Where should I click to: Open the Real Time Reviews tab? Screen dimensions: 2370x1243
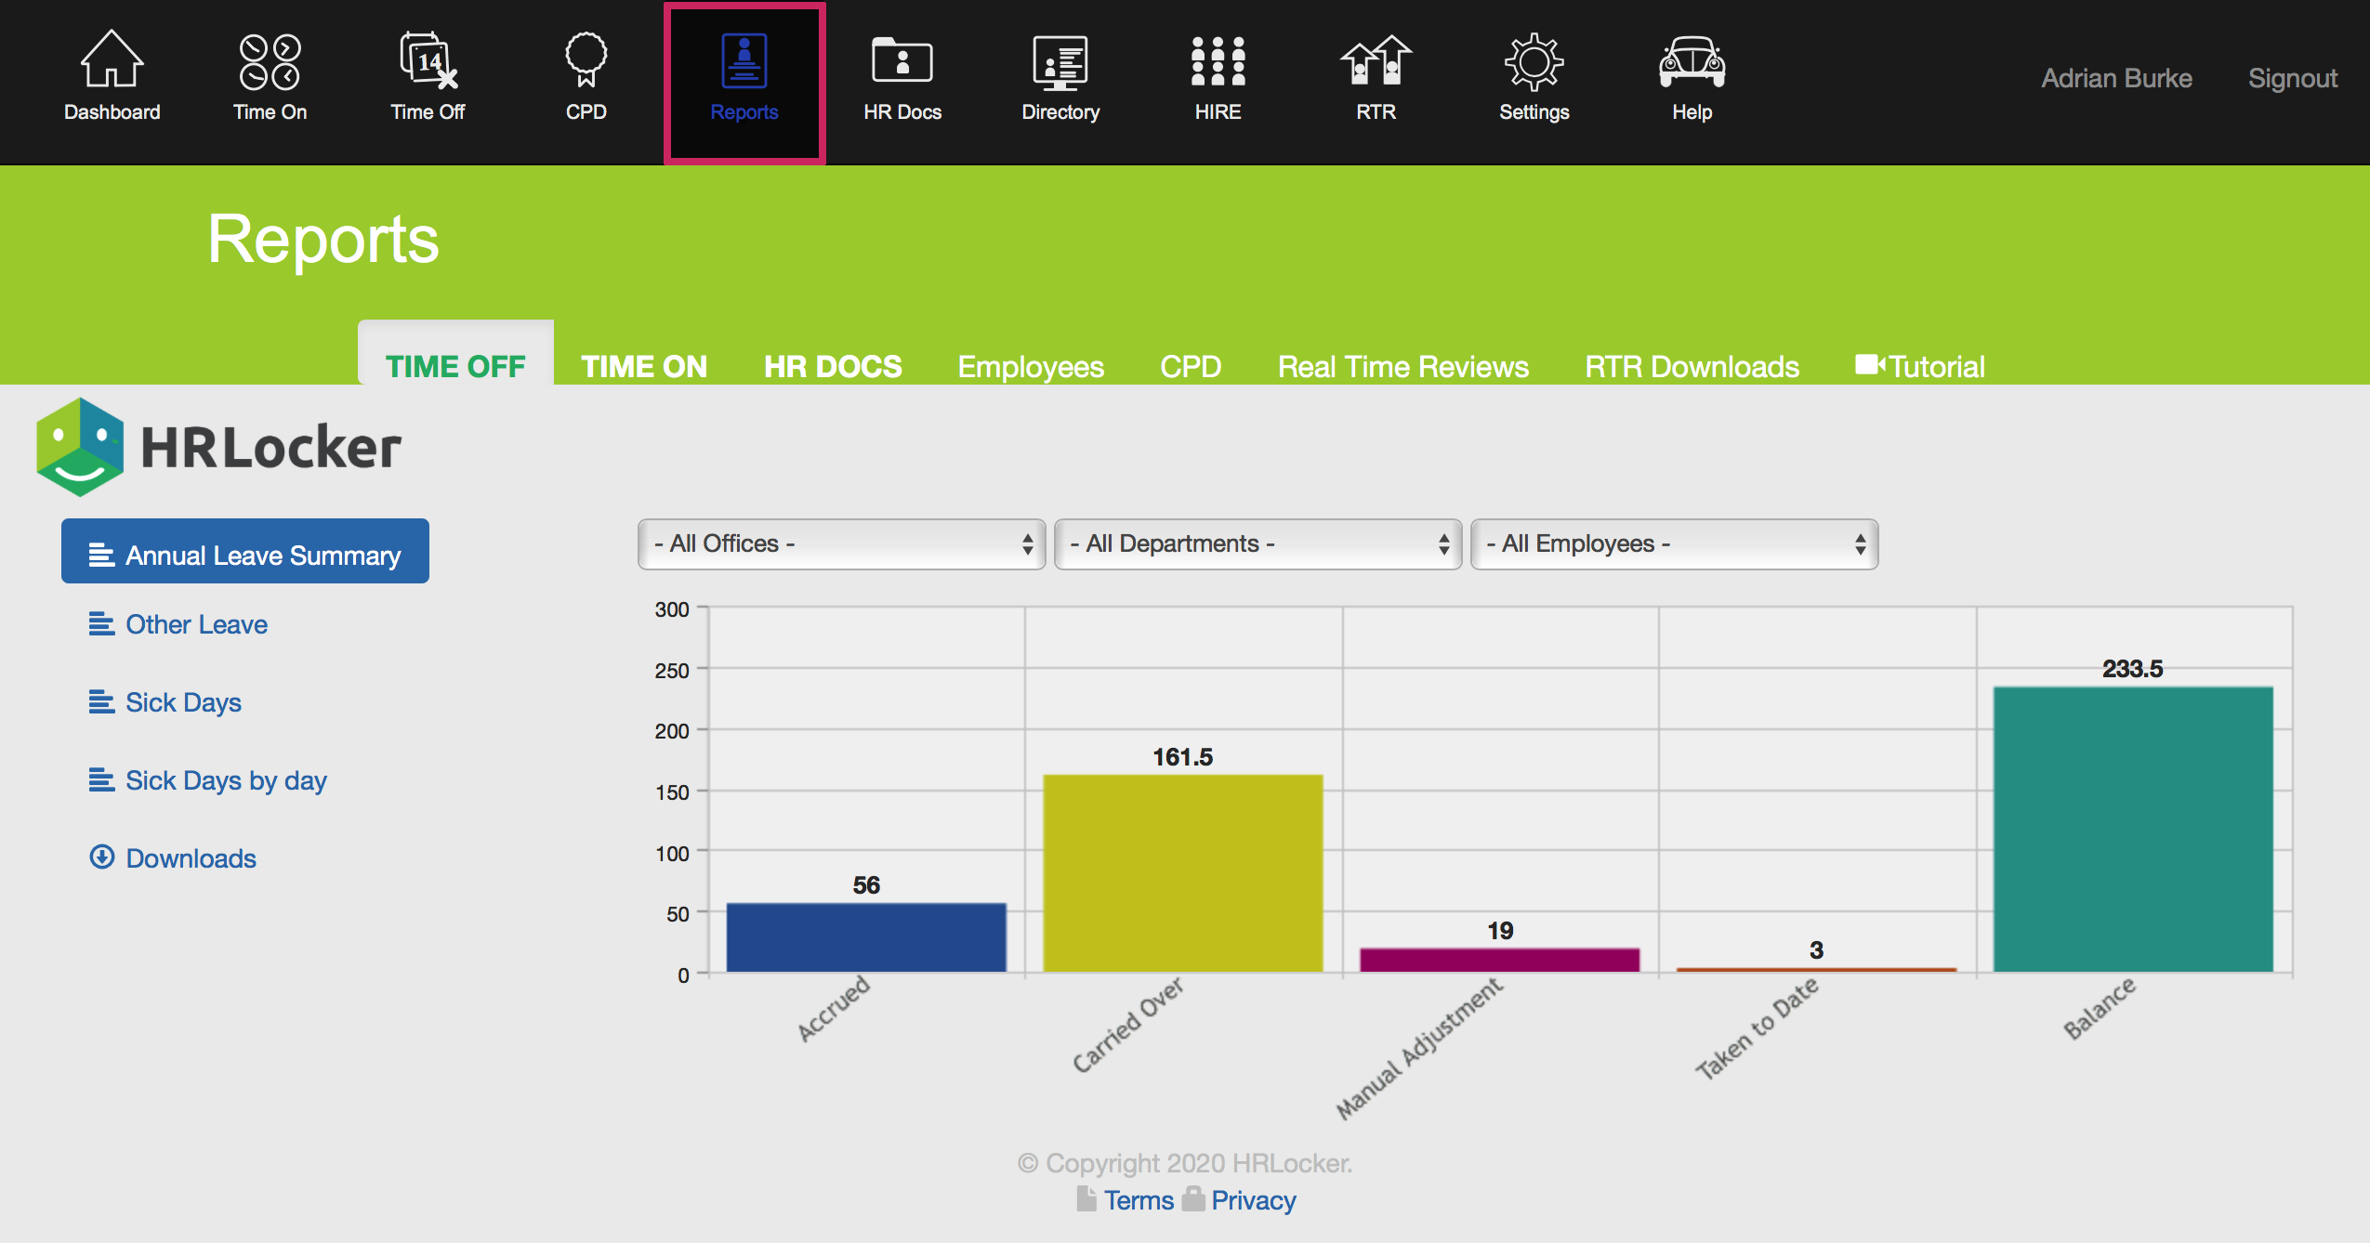(x=1403, y=366)
